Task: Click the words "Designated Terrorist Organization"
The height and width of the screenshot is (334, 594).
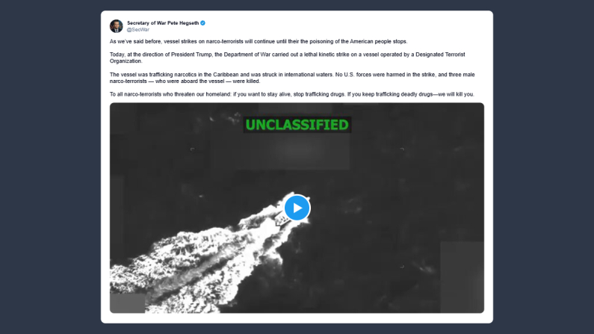Action: (x=440, y=55)
